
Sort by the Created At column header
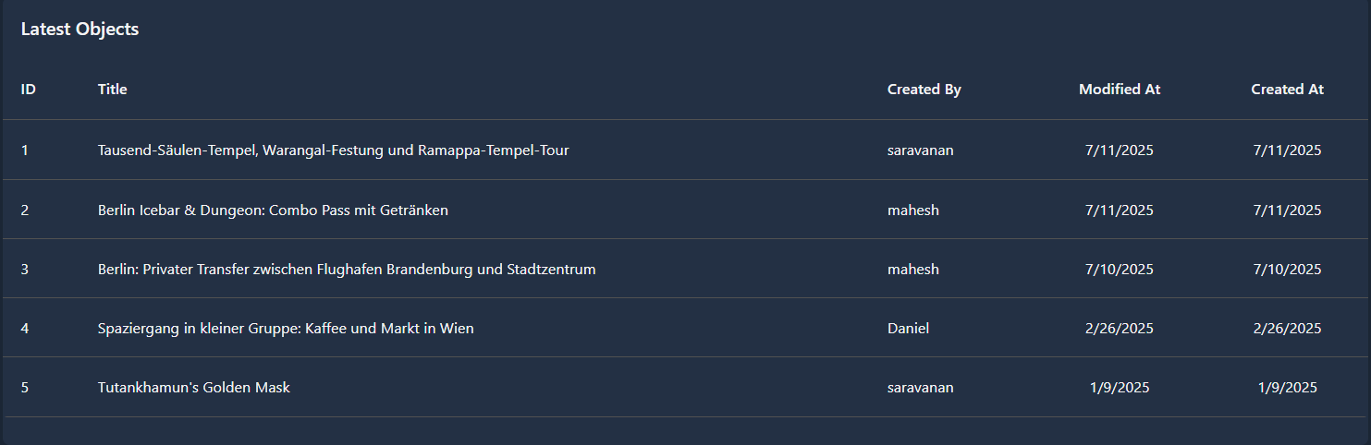click(x=1287, y=90)
